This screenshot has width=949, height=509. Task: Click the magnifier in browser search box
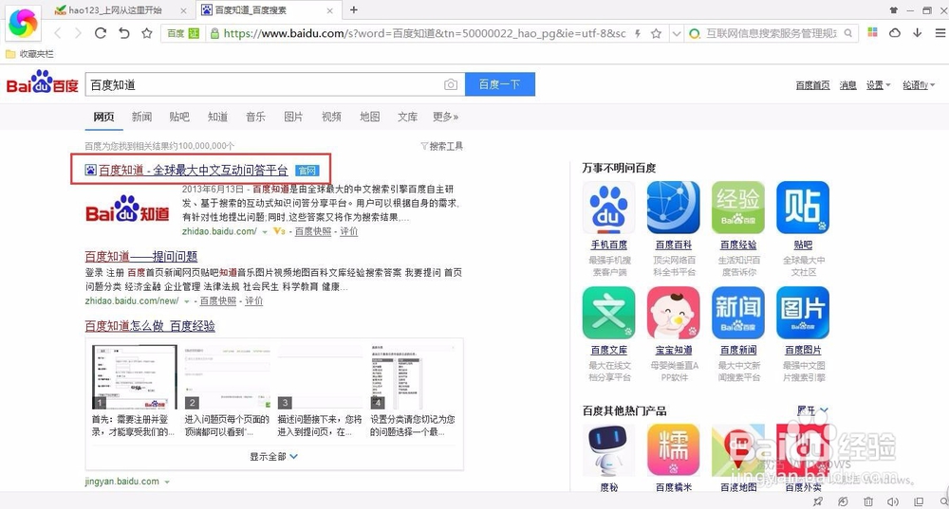tap(848, 33)
